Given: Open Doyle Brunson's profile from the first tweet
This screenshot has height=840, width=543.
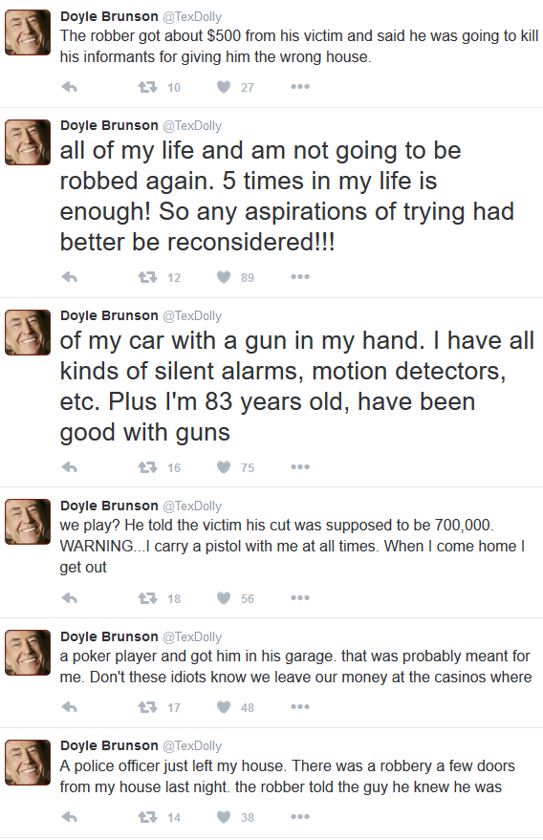Looking at the screenshot, I should pyautogui.click(x=109, y=16).
